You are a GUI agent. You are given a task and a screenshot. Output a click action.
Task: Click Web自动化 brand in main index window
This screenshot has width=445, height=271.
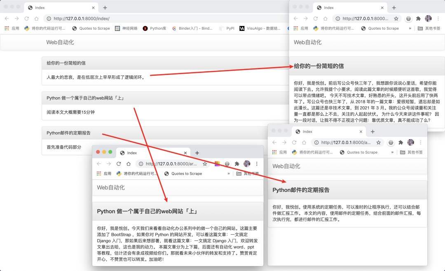(60, 42)
